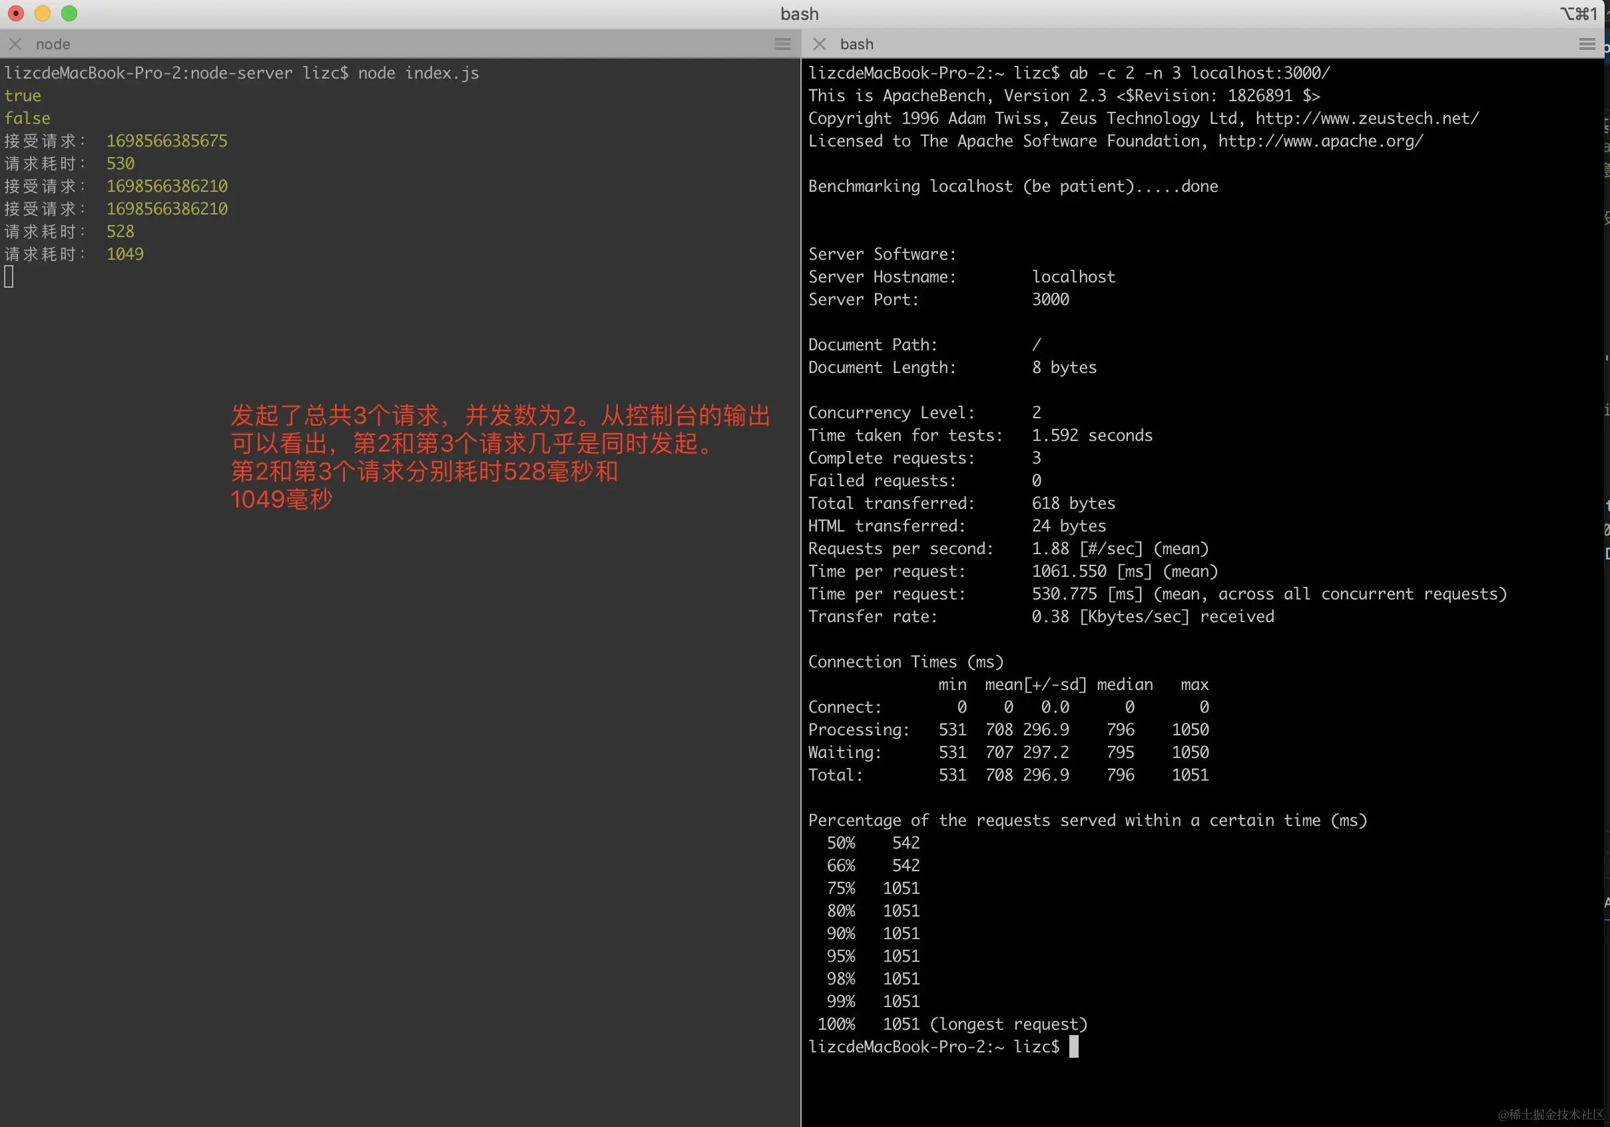The height and width of the screenshot is (1127, 1610).
Task: Click the ⌥⌘1 window shortcut indicator
Action: [x=1579, y=14]
